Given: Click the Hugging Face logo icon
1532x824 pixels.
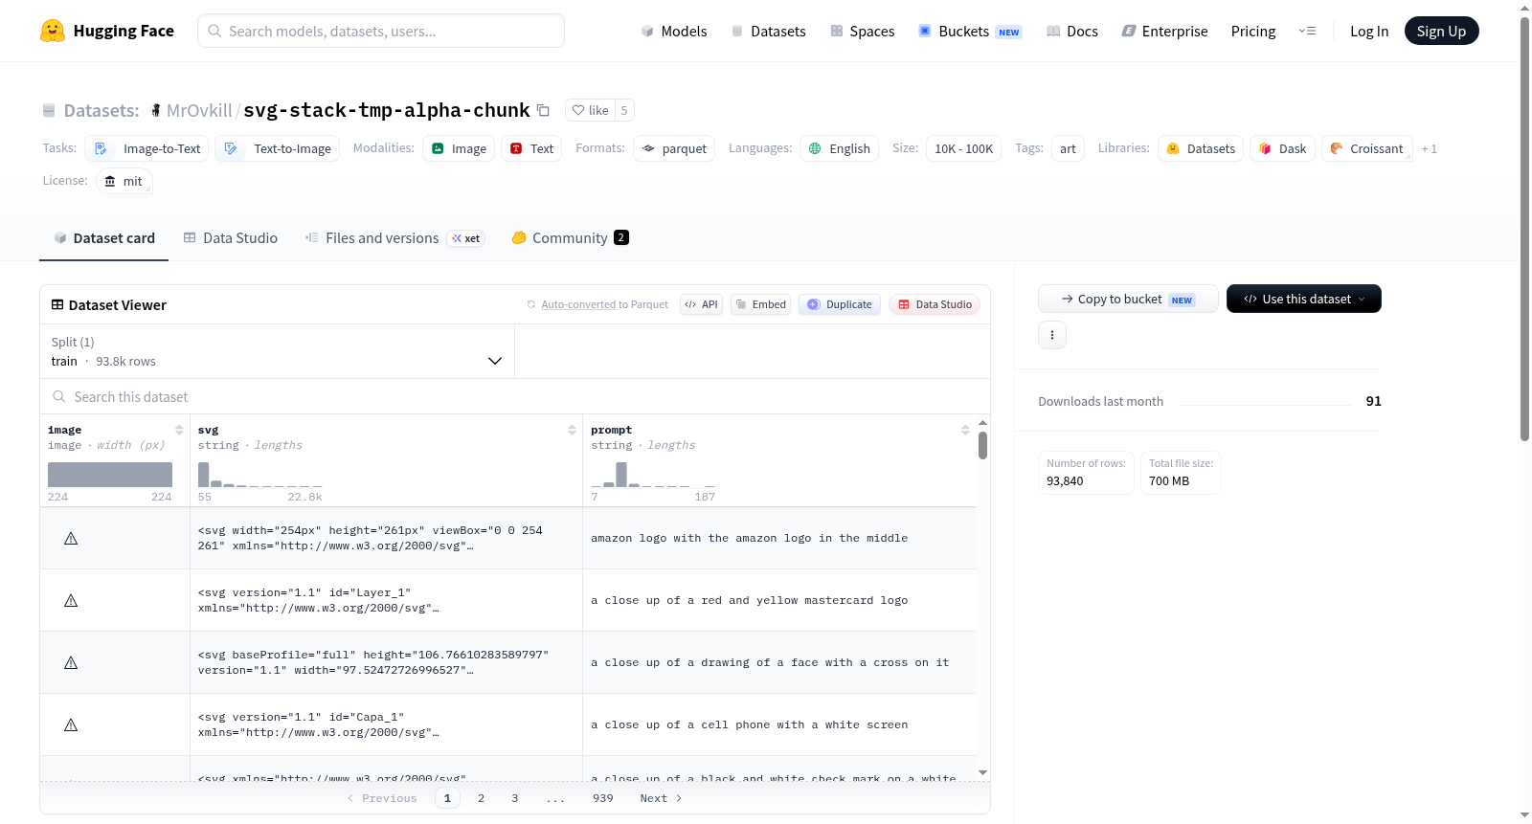Looking at the screenshot, I should tap(53, 31).
